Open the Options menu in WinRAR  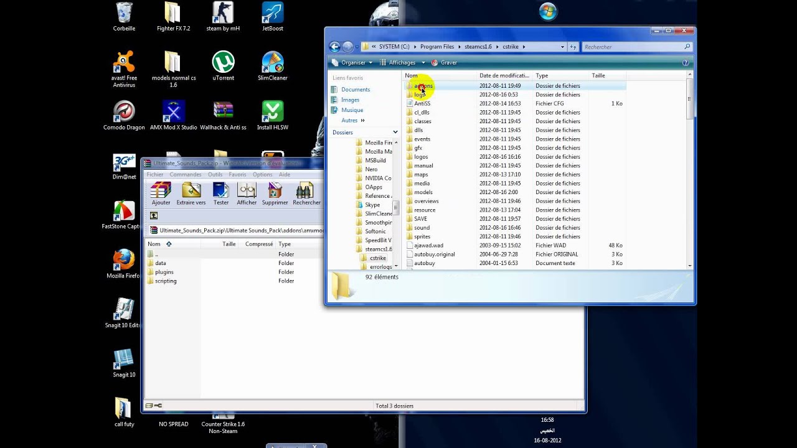point(262,175)
